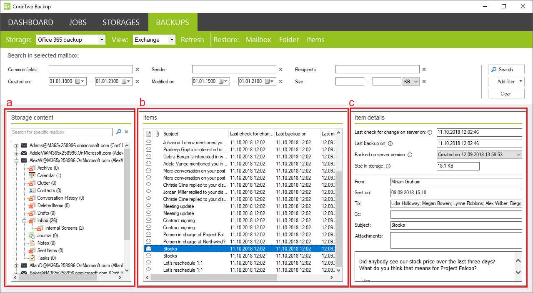Click the Sender input field

coord(234,70)
